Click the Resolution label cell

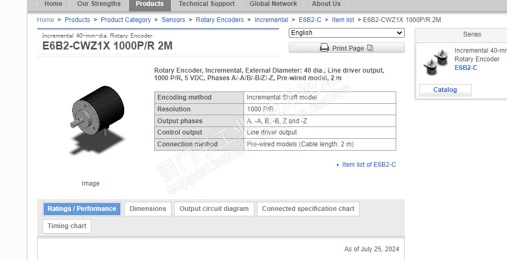(199, 109)
